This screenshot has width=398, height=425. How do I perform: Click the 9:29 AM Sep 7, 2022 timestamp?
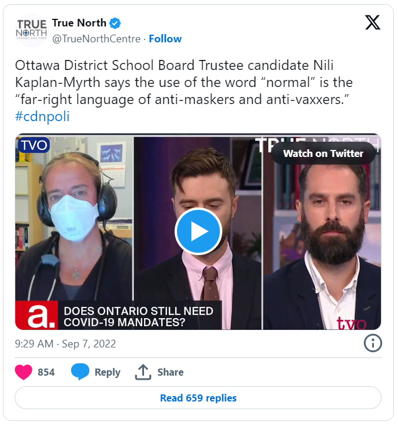coord(65,344)
